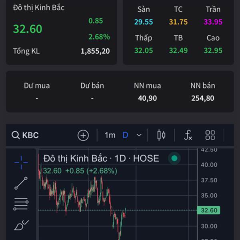Click the Sàn floor price 29.55
Image resolution: width=240 pixels, height=240 pixels.
(144, 22)
